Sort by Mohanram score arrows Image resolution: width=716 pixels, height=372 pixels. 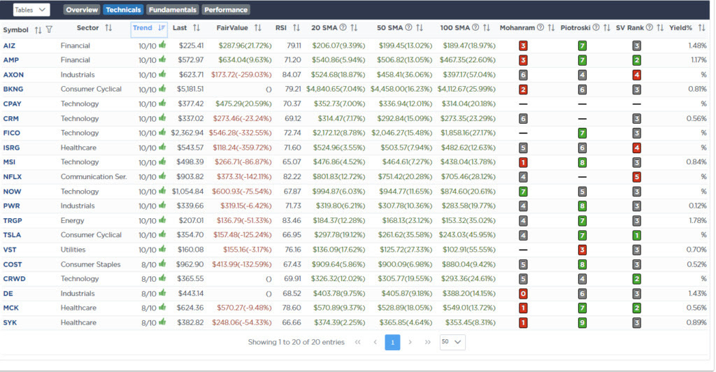click(x=551, y=28)
